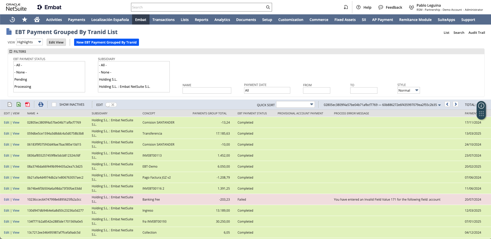Export list to Excel icon

19,104
